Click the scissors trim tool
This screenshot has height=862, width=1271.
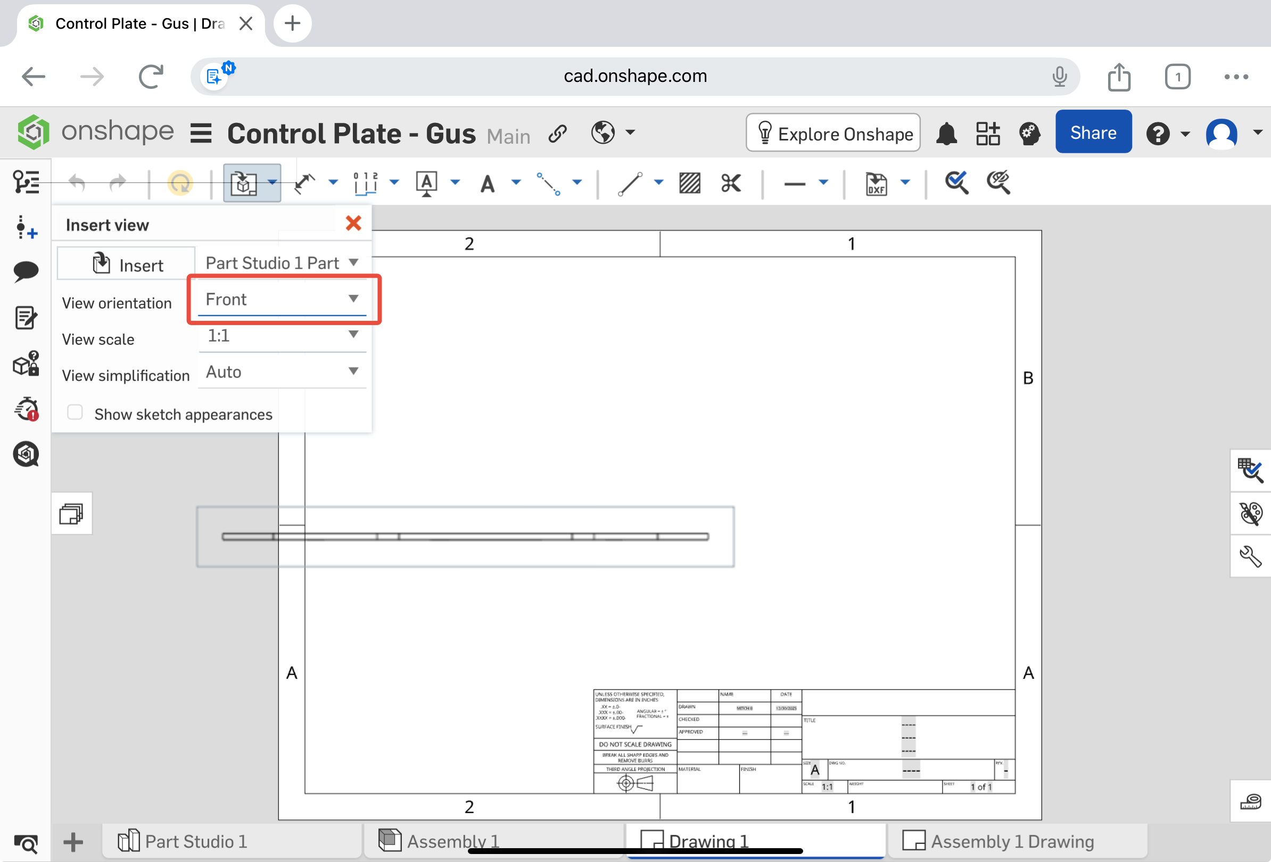coord(731,183)
